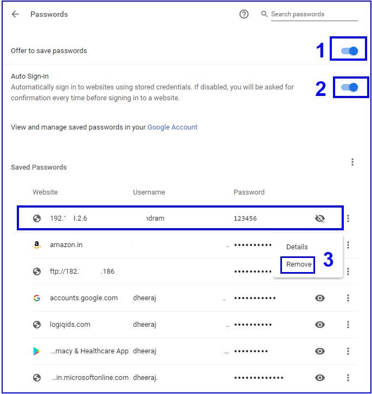Click globe icon beside ftp://182 entry

point(37,272)
